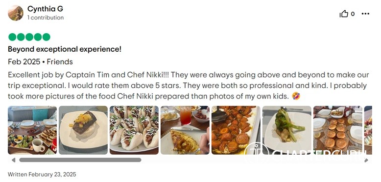Open the glazed carrots dish photo
The width and height of the screenshot is (381, 182).
point(236,130)
